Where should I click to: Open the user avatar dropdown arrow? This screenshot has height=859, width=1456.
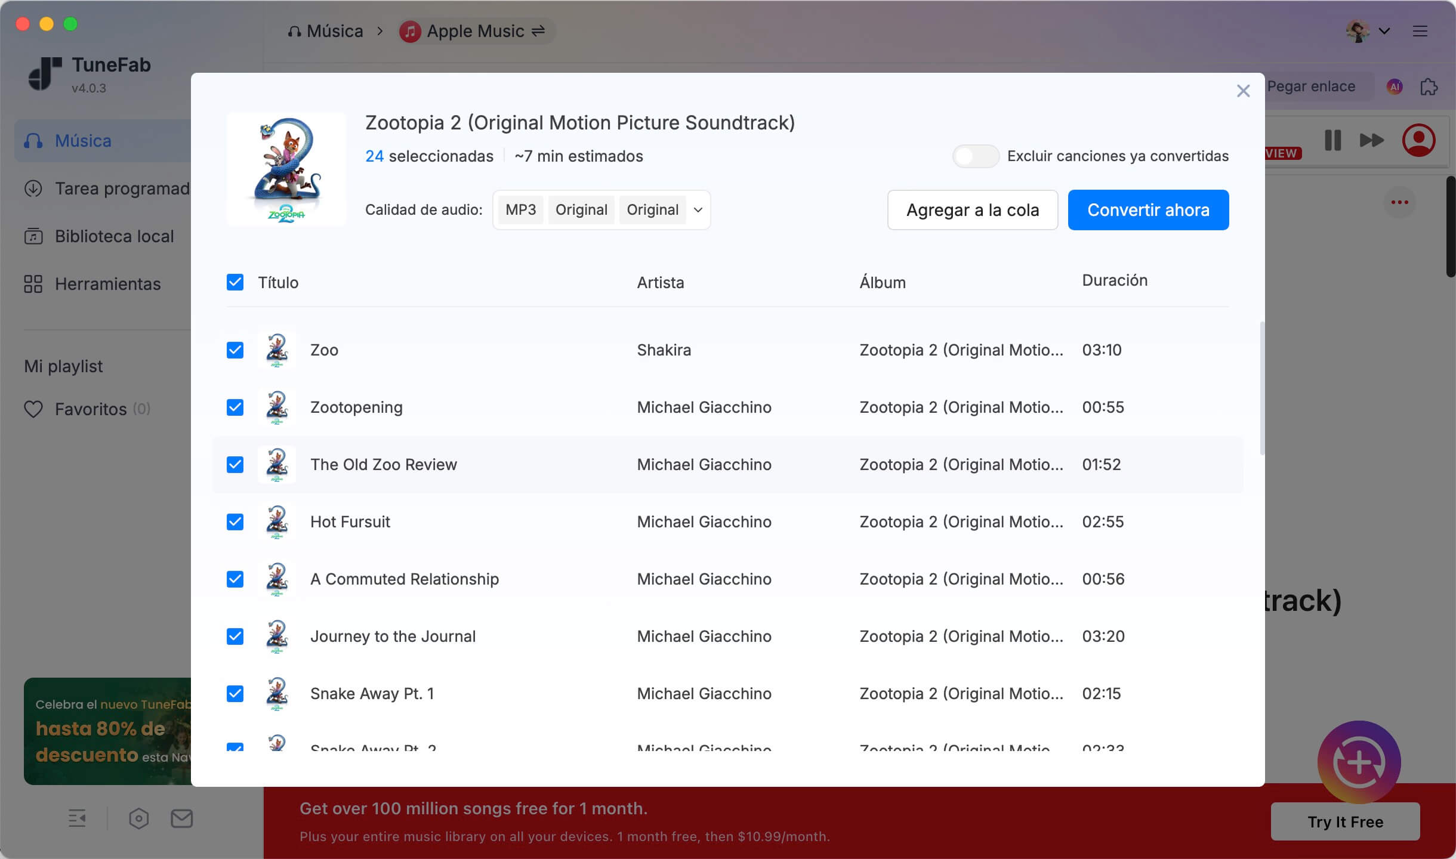(x=1384, y=31)
